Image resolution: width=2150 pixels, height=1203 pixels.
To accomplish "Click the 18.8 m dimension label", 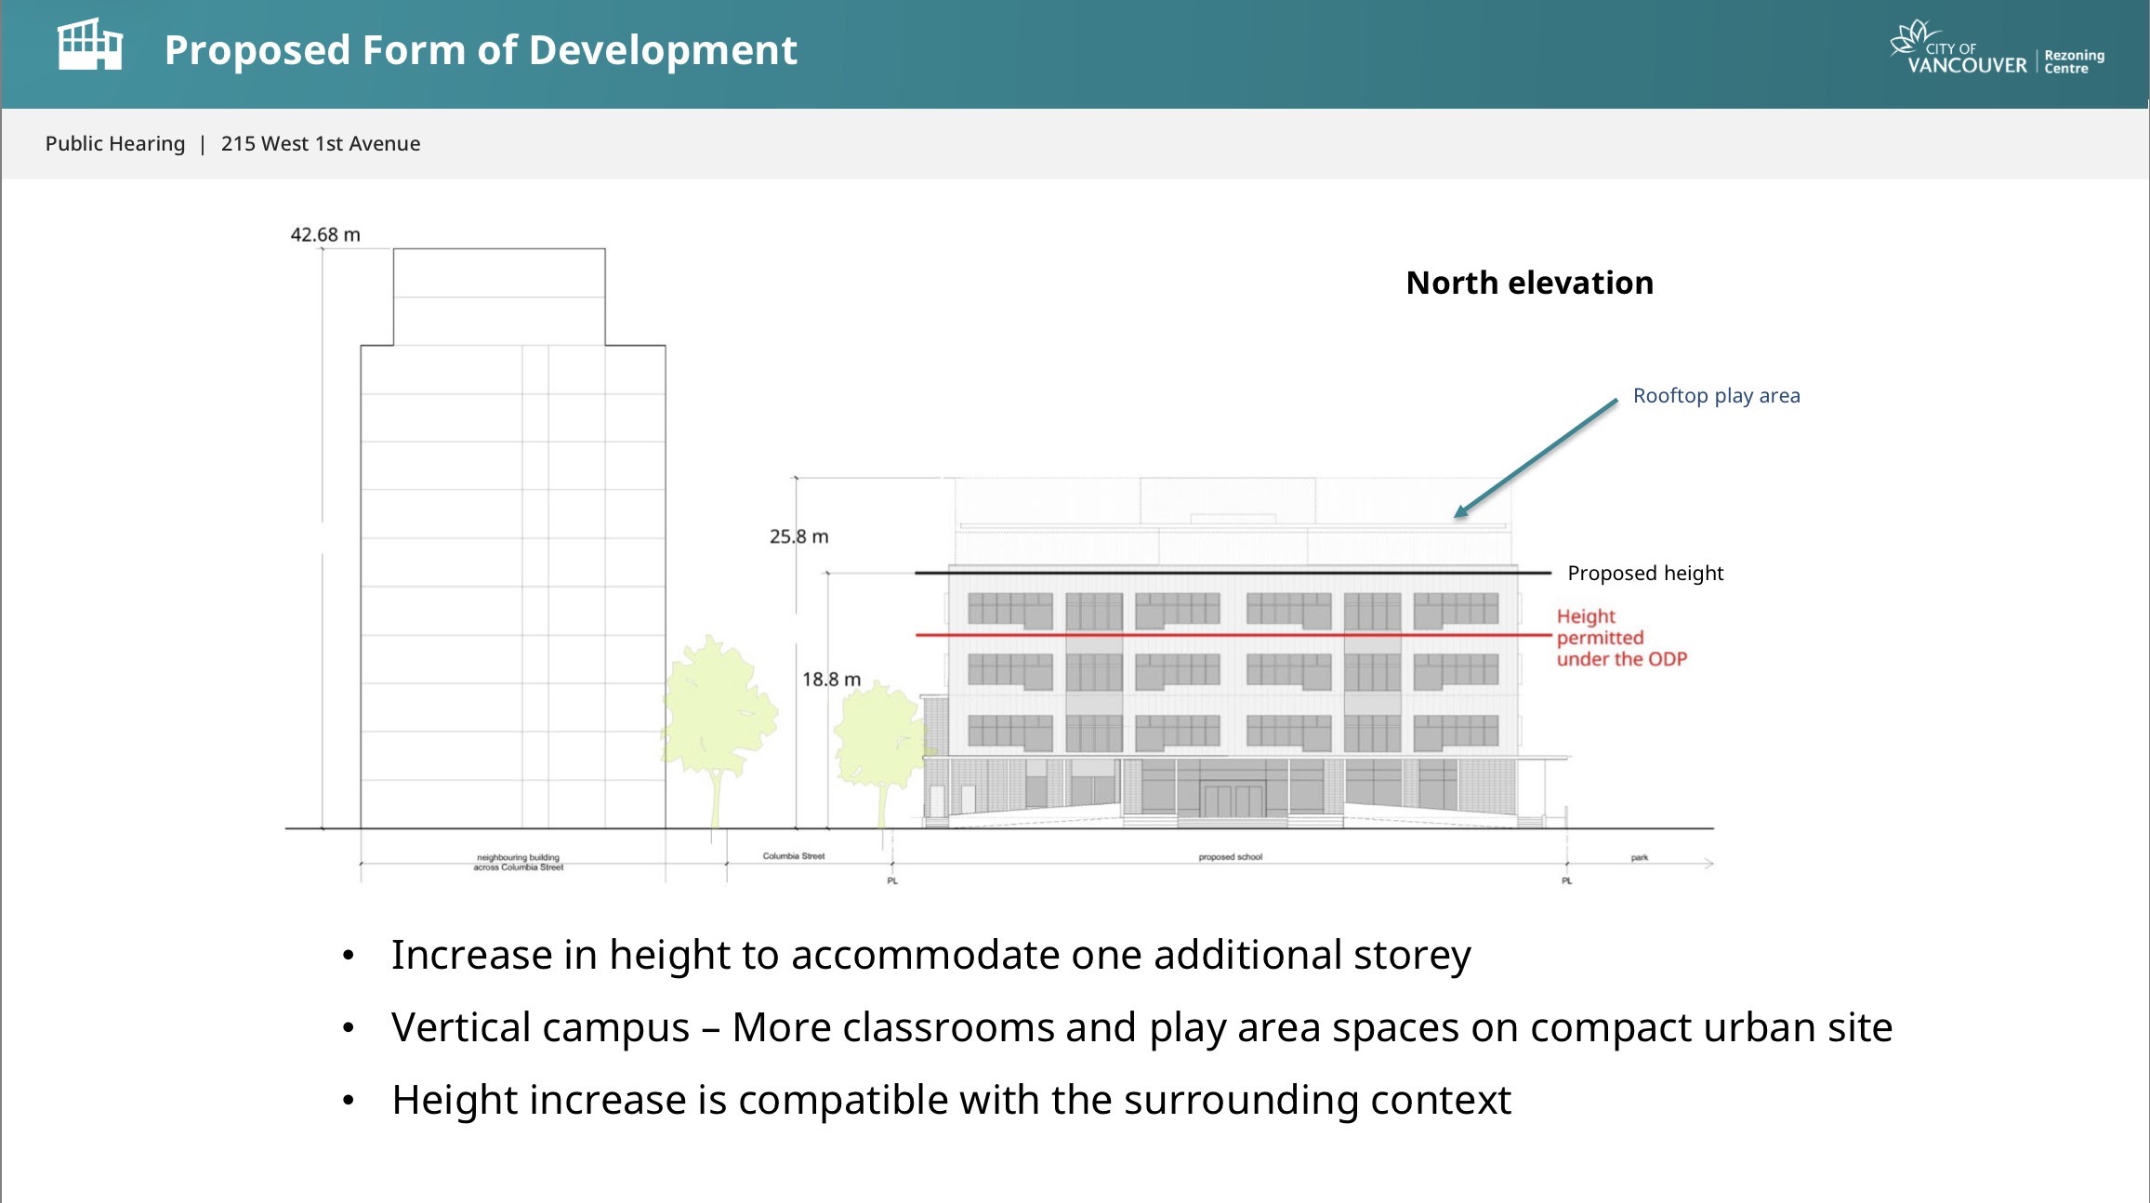I will pos(831,680).
